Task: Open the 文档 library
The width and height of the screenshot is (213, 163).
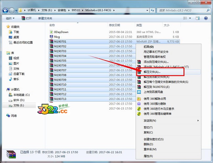Action: click(x=14, y=69)
